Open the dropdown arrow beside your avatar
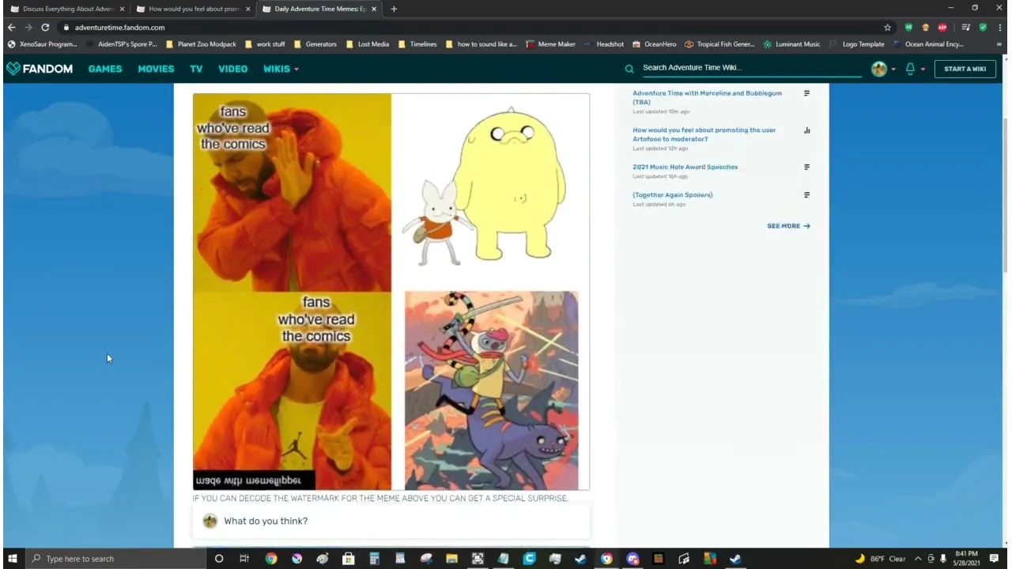The image size is (1012, 569). [x=893, y=69]
